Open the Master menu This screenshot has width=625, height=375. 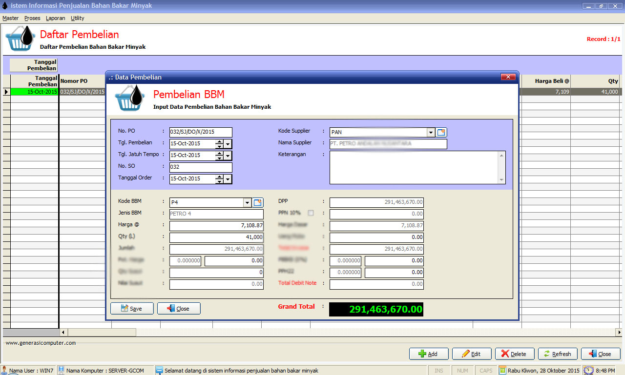[10, 18]
